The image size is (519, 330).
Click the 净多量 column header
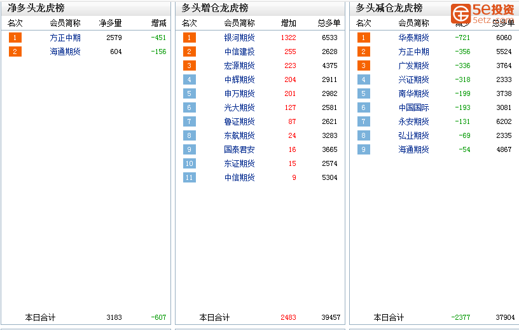point(110,23)
